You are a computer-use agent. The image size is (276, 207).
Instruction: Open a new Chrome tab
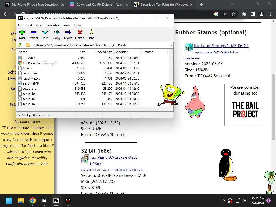(202, 5)
